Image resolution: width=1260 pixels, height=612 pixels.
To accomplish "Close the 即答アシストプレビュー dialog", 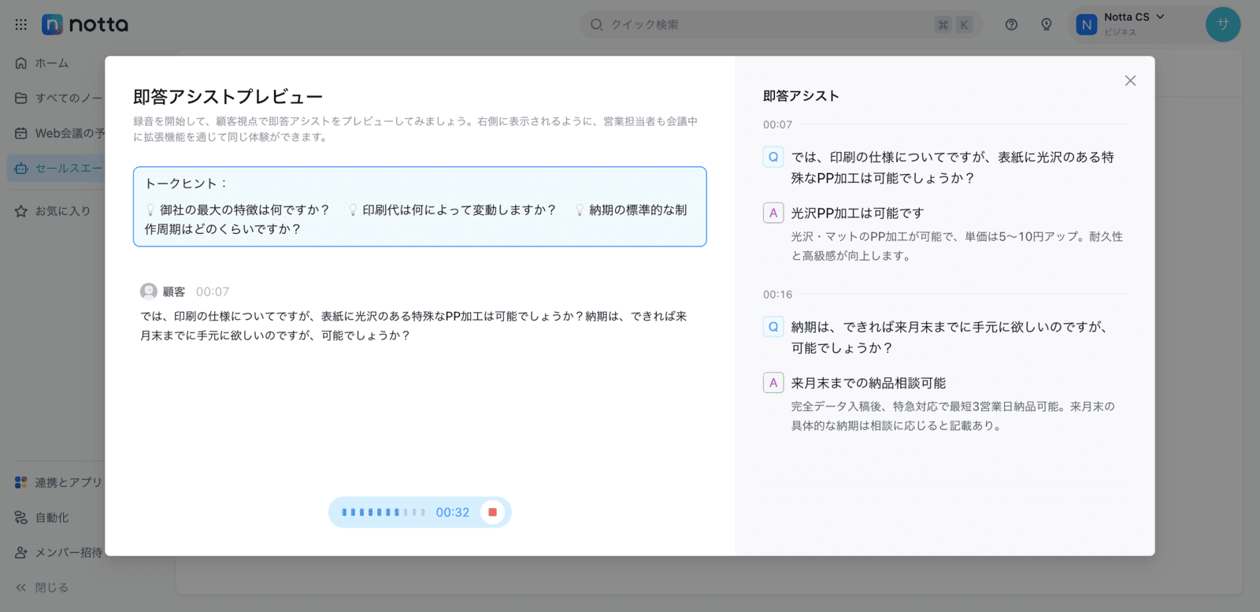I will [1130, 80].
